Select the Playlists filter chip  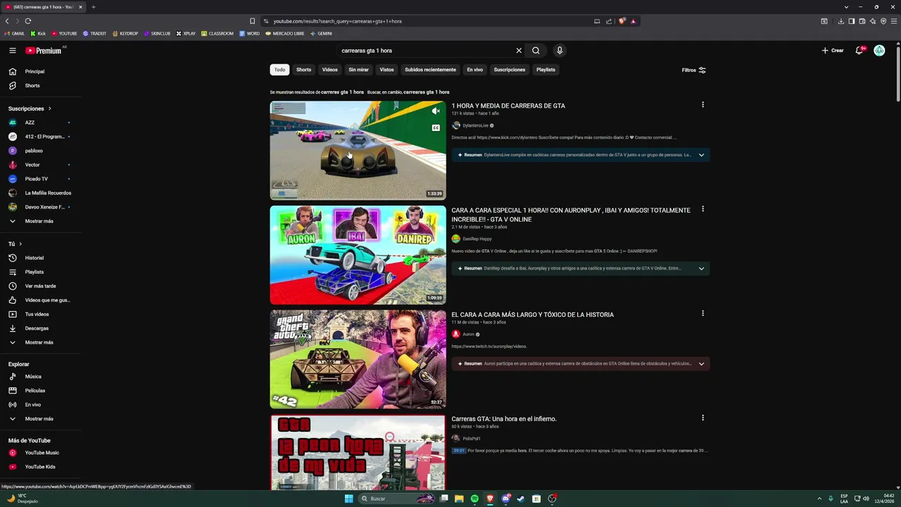pos(546,70)
